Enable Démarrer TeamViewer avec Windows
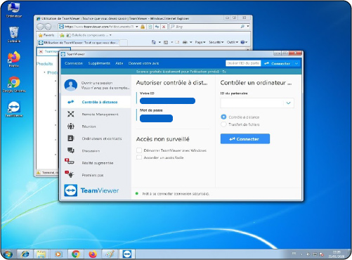The width and height of the screenshot is (352, 260). (x=139, y=150)
